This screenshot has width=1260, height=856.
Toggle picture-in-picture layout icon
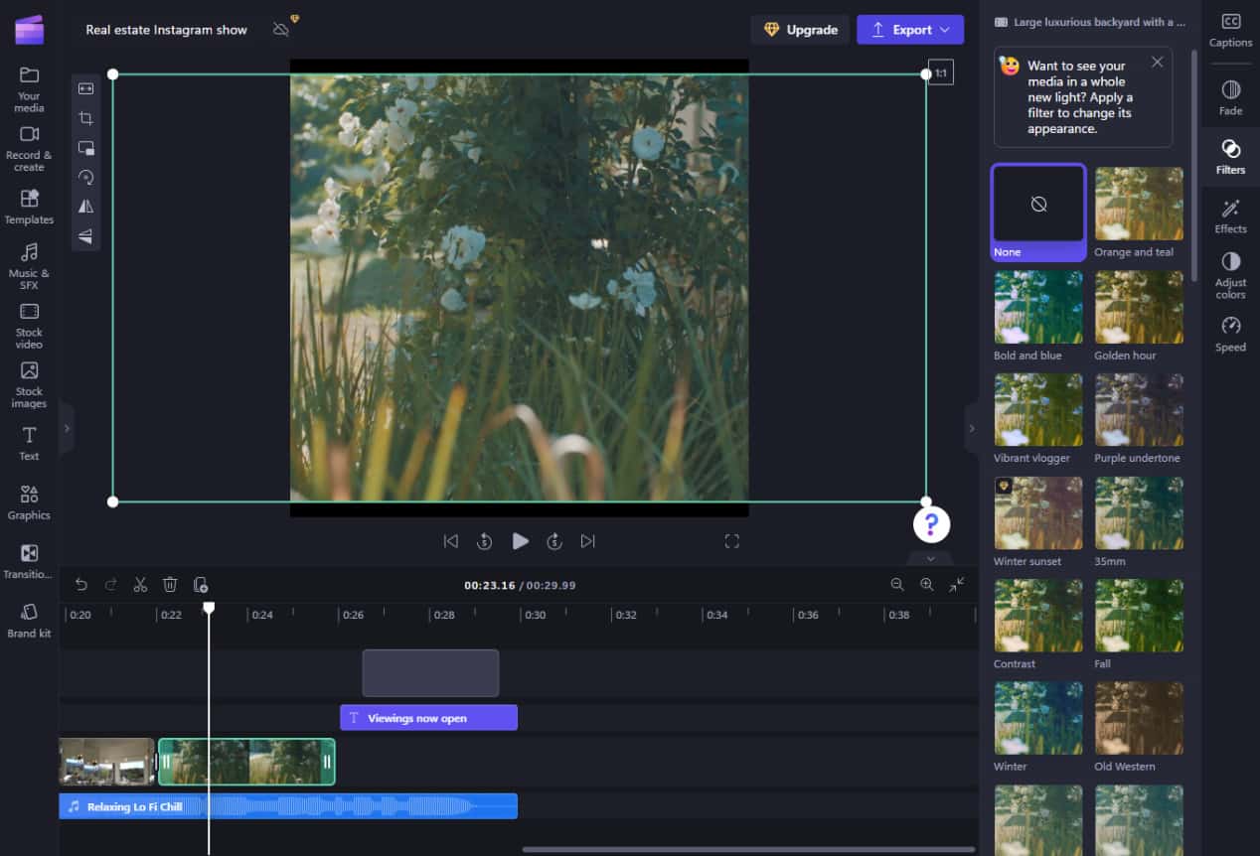tap(86, 148)
